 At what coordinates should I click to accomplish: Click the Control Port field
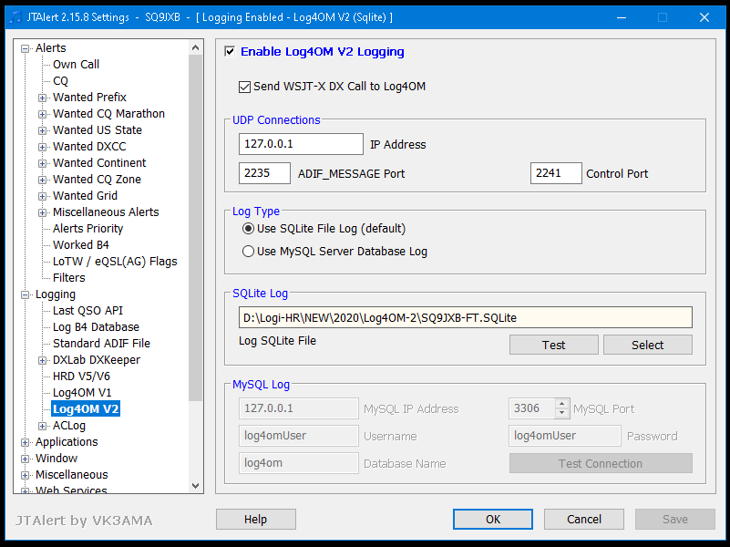click(x=556, y=173)
